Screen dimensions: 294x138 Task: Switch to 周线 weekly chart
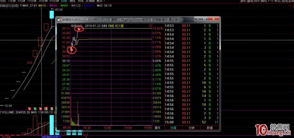pos(72,1)
